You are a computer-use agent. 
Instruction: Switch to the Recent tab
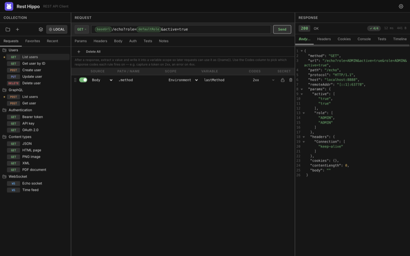point(52,41)
